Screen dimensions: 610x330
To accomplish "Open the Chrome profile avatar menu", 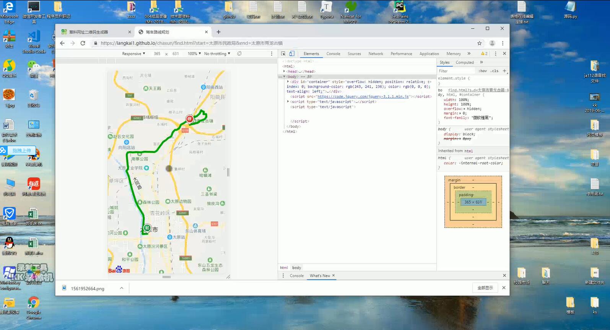I will (492, 43).
